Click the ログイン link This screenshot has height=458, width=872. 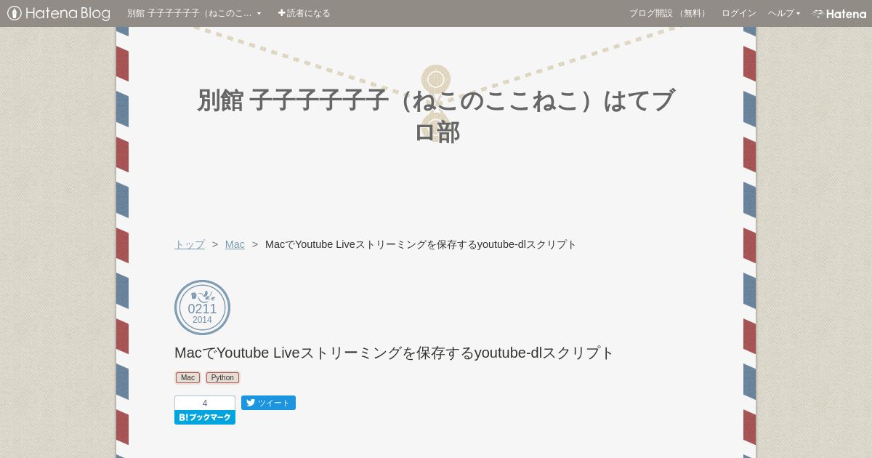[738, 13]
